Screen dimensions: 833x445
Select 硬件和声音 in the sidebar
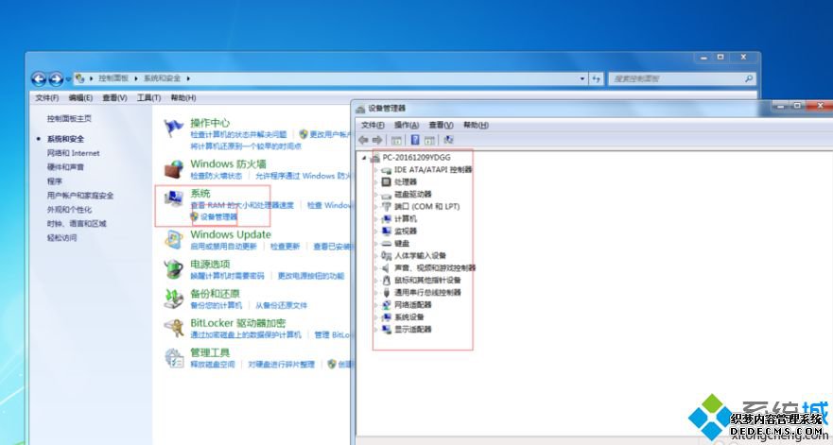point(65,166)
